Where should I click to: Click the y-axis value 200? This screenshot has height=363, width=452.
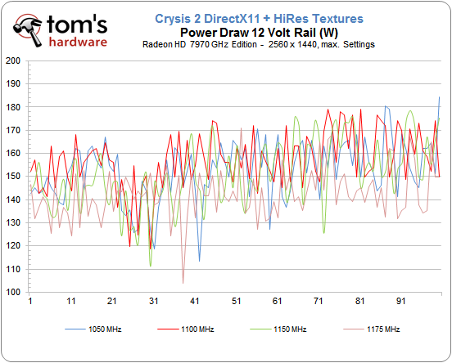pyautogui.click(x=13, y=60)
